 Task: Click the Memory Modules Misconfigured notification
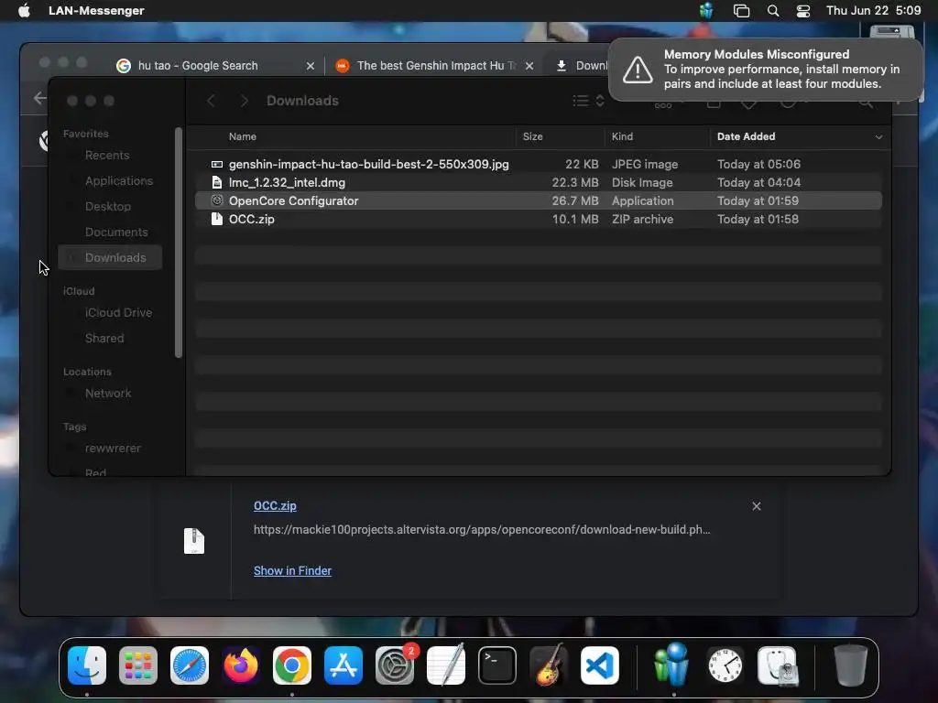click(766, 70)
